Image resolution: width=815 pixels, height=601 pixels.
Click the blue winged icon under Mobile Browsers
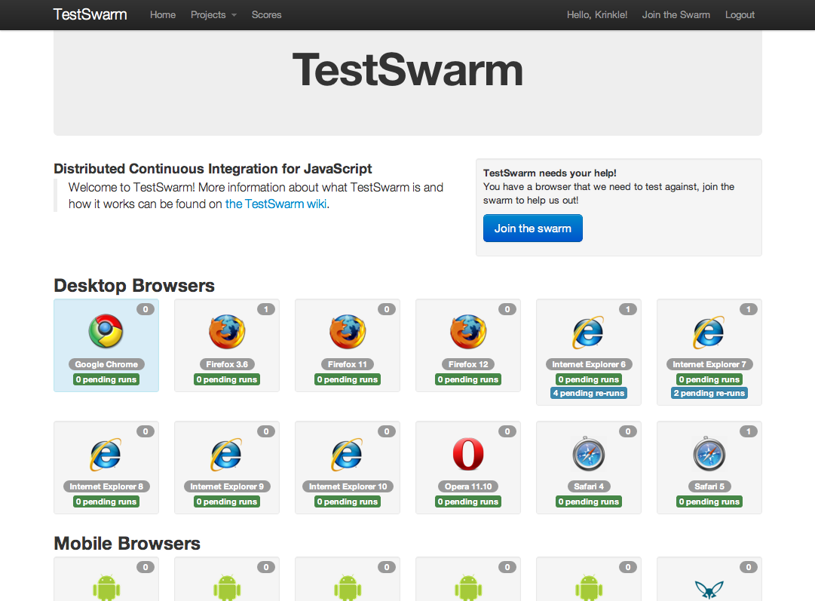[x=709, y=590]
